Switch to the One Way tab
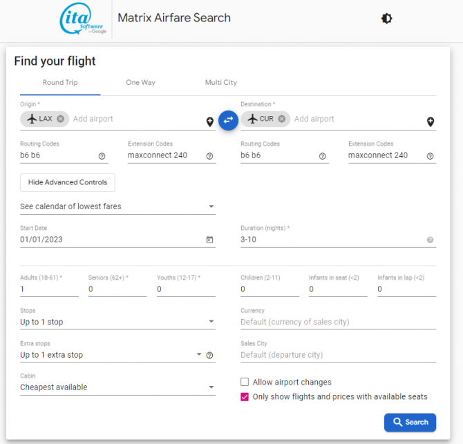Viewport: 463px width, 444px height. (x=140, y=83)
